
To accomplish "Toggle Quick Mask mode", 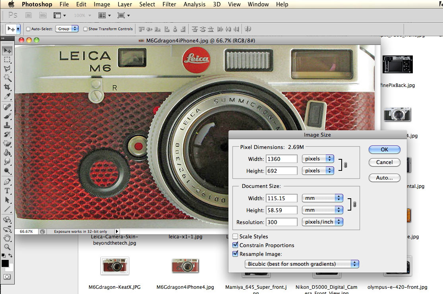I will click(x=7, y=277).
